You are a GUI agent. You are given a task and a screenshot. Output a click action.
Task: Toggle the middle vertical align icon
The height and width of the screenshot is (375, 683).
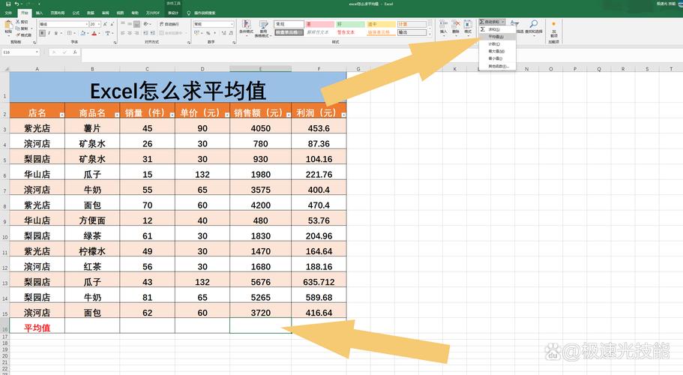click(130, 24)
